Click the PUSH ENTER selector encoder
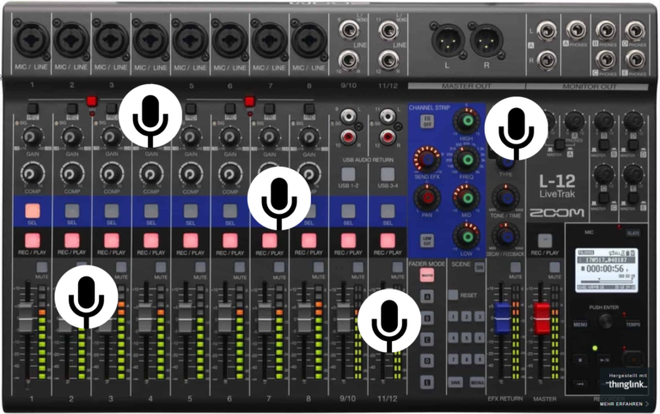Image resolution: width=660 pixels, height=414 pixels. pos(605,321)
